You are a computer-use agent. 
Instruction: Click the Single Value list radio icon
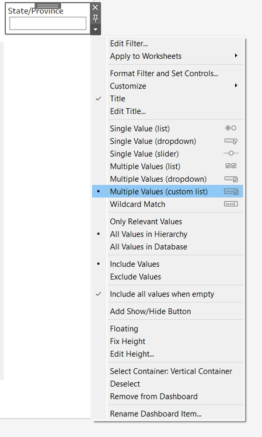click(x=230, y=128)
